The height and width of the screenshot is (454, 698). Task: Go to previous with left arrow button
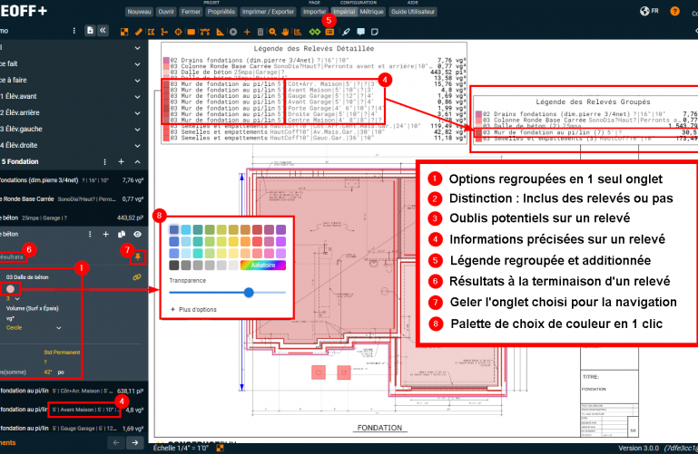click(x=116, y=442)
